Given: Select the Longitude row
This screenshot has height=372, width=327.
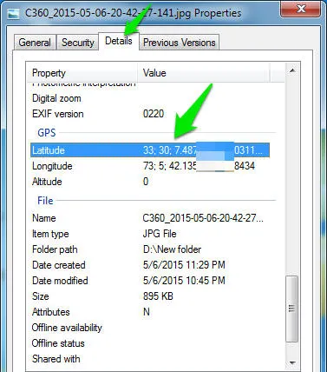Looking at the screenshot, I should click(x=150, y=166).
